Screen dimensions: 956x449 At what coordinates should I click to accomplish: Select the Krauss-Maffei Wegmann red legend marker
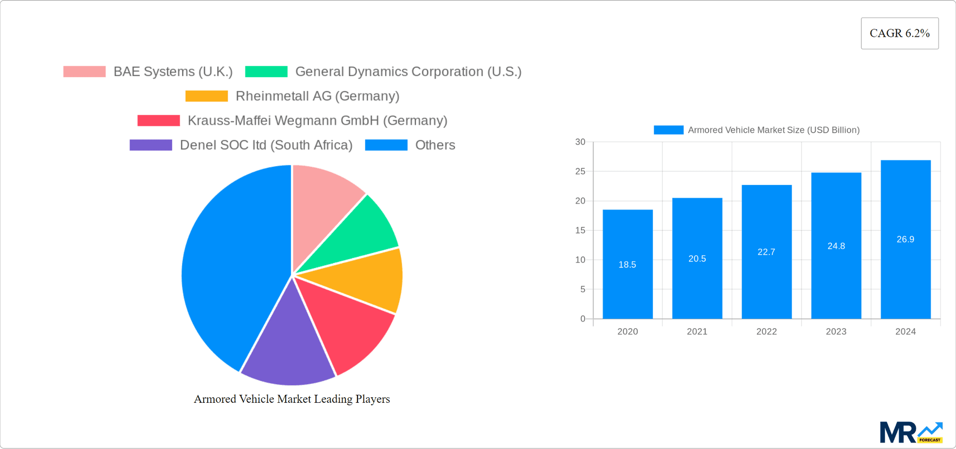pos(158,120)
